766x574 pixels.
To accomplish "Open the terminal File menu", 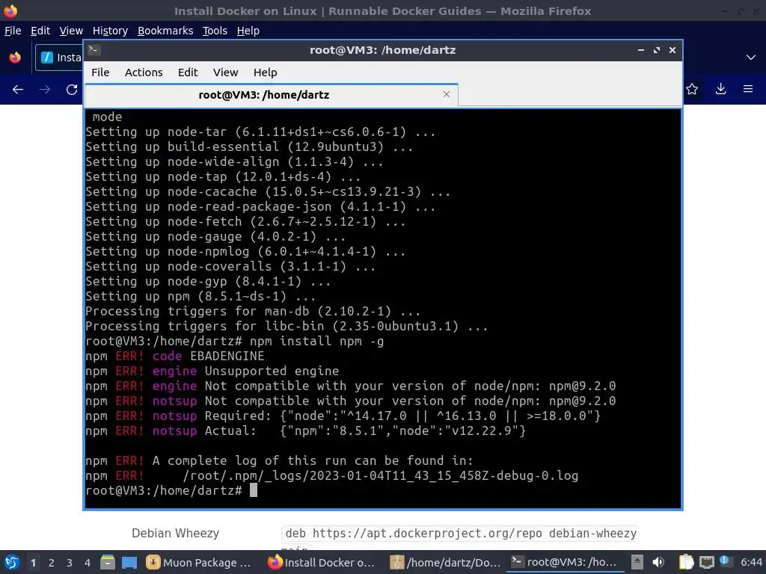I will 100,72.
